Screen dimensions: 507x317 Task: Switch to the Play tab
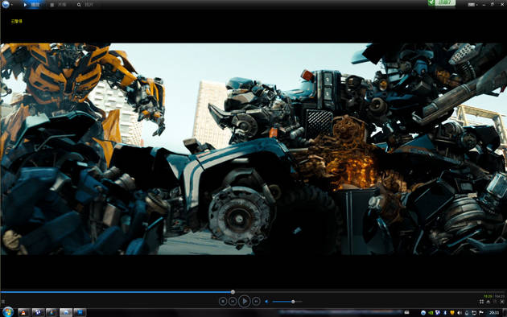click(x=32, y=5)
